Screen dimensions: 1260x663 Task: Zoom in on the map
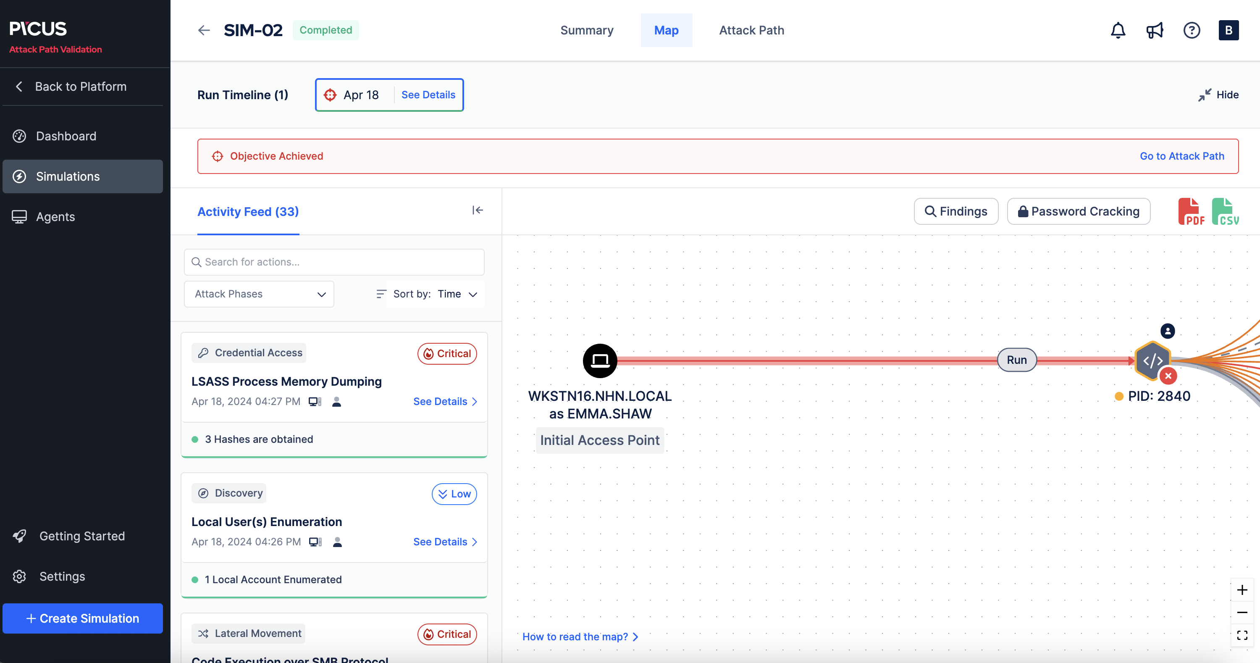(1242, 589)
